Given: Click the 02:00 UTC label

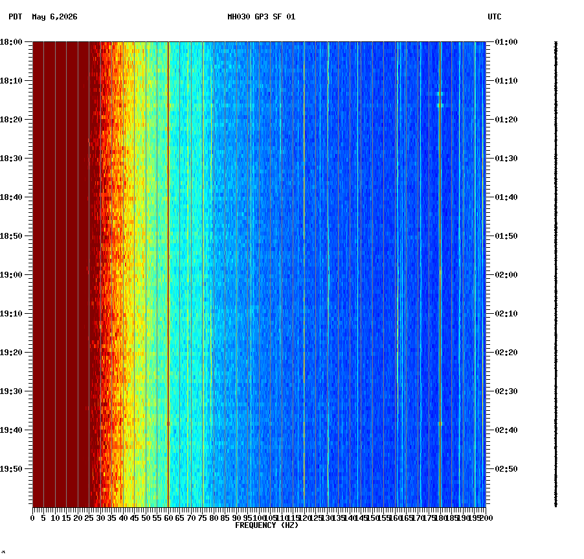Looking at the screenshot, I should tap(506, 275).
